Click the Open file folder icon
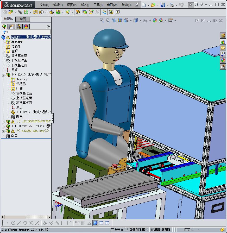This screenshot has width=227, height=233. 153,5
